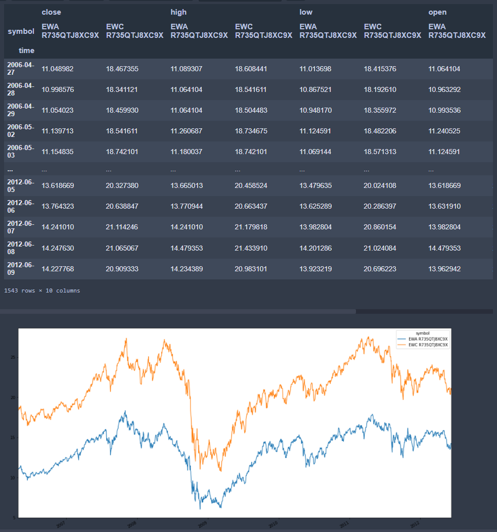Select the "close" column header
The image size is (497, 532).
(51, 12)
